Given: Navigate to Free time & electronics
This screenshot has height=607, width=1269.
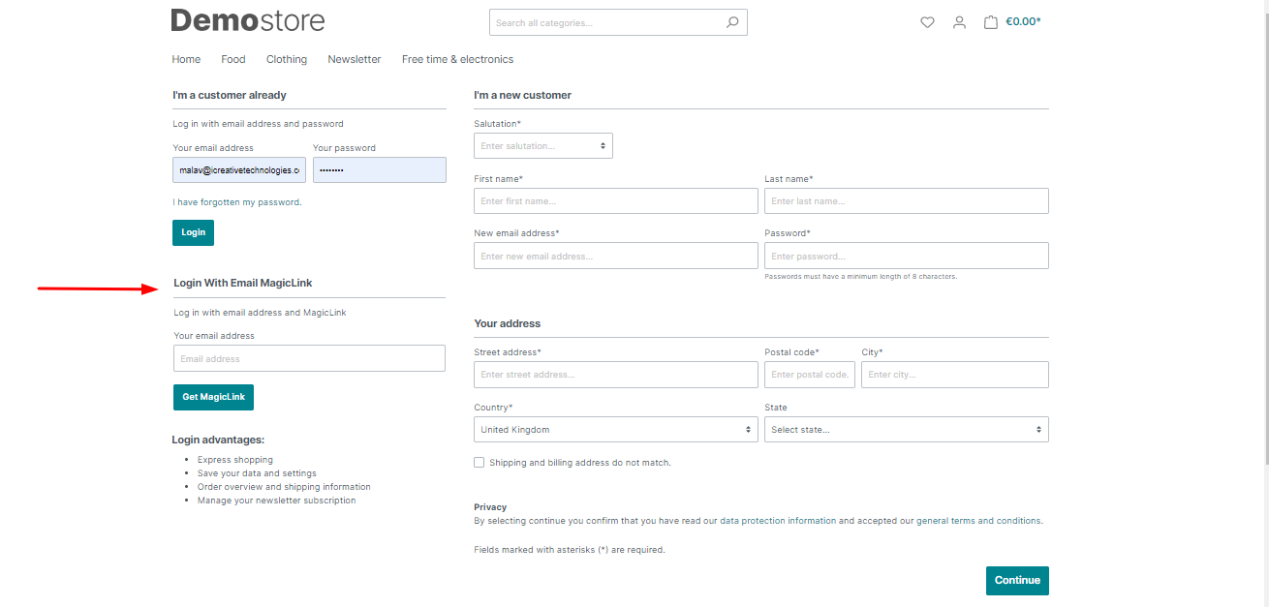Looking at the screenshot, I should (457, 60).
